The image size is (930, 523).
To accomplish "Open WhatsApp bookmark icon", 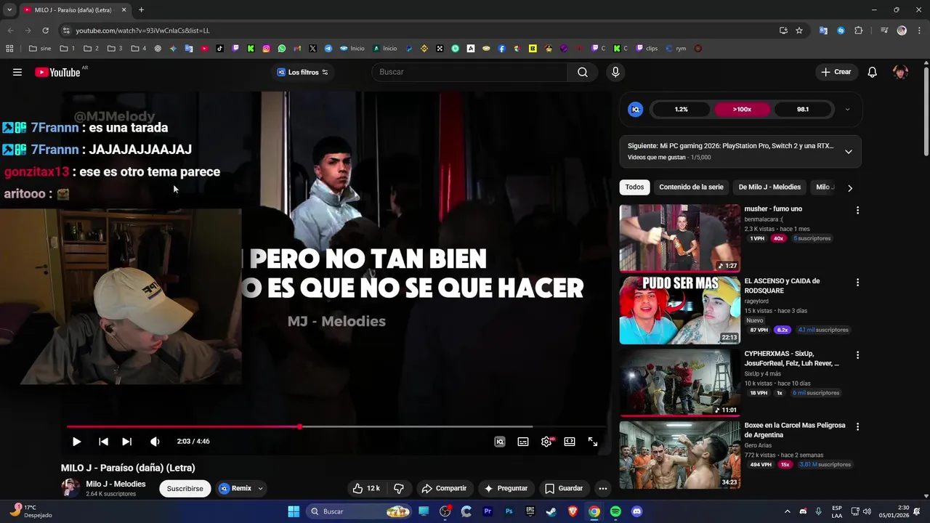I will [x=282, y=49].
